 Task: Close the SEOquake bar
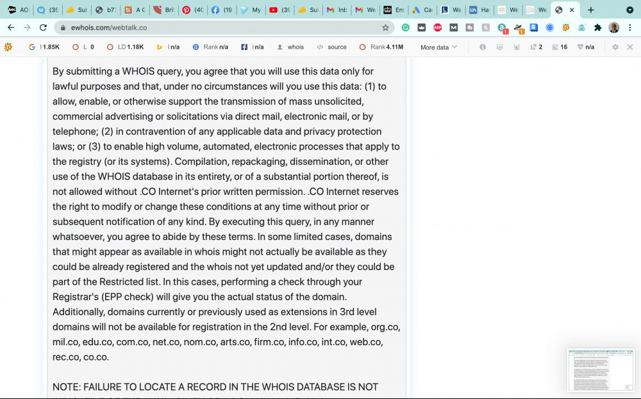point(630,47)
